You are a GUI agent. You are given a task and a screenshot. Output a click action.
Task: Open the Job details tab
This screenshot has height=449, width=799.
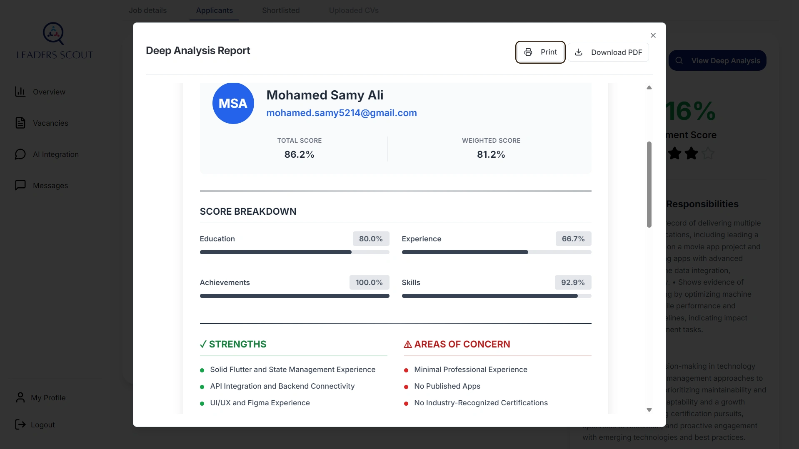point(147,10)
